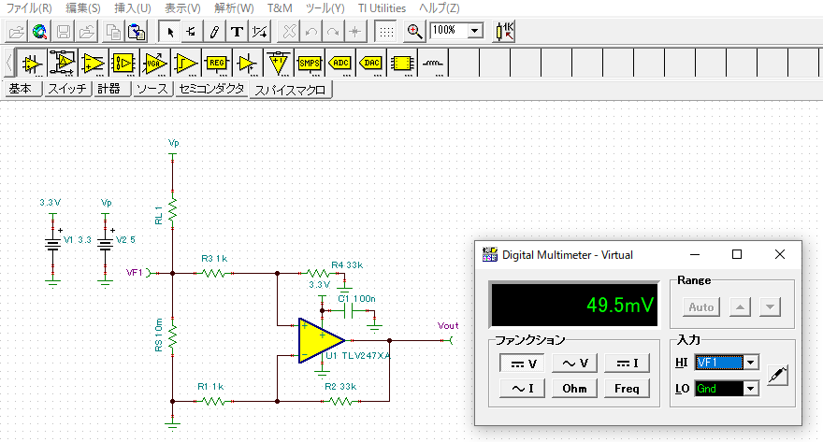
Task: Open the TI Utilities menu
Action: [382, 8]
